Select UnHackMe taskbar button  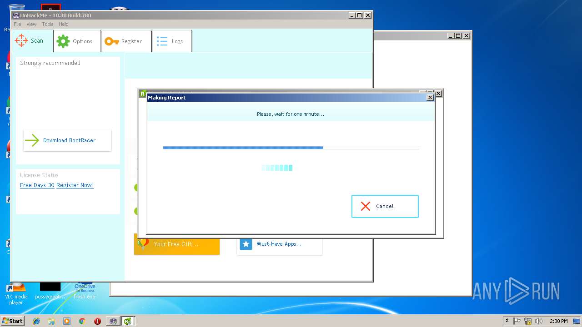pyautogui.click(x=113, y=321)
